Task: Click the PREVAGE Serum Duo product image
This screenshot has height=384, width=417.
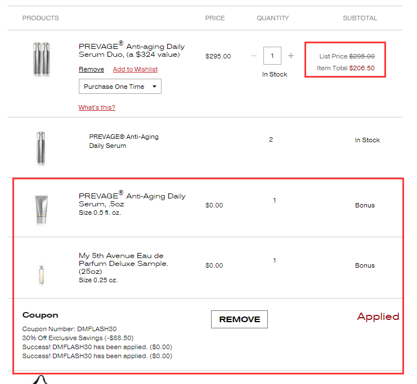Action: 41,58
